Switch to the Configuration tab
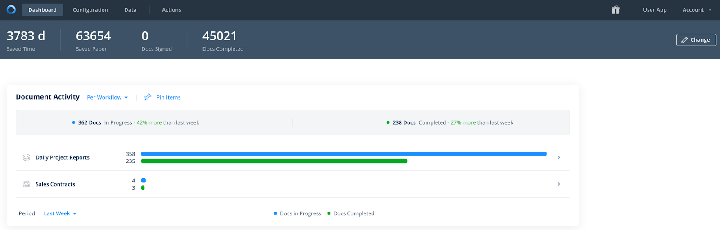Image resolution: width=720 pixels, height=230 pixels. pos(90,10)
